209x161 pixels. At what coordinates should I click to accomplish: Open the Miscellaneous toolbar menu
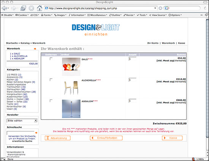coord(97,15)
